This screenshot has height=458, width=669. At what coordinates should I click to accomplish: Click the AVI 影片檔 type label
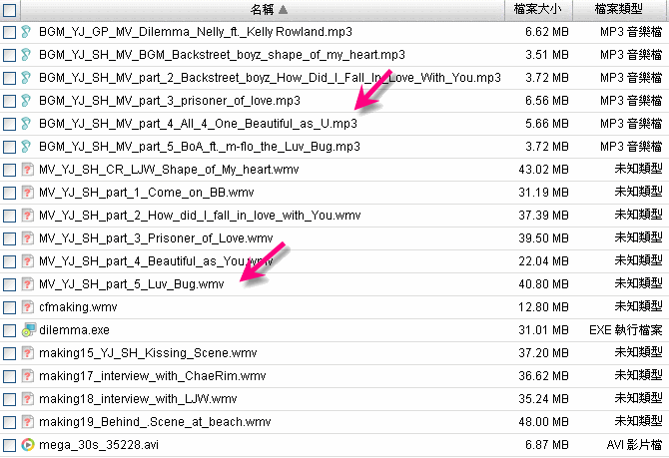coord(634,445)
